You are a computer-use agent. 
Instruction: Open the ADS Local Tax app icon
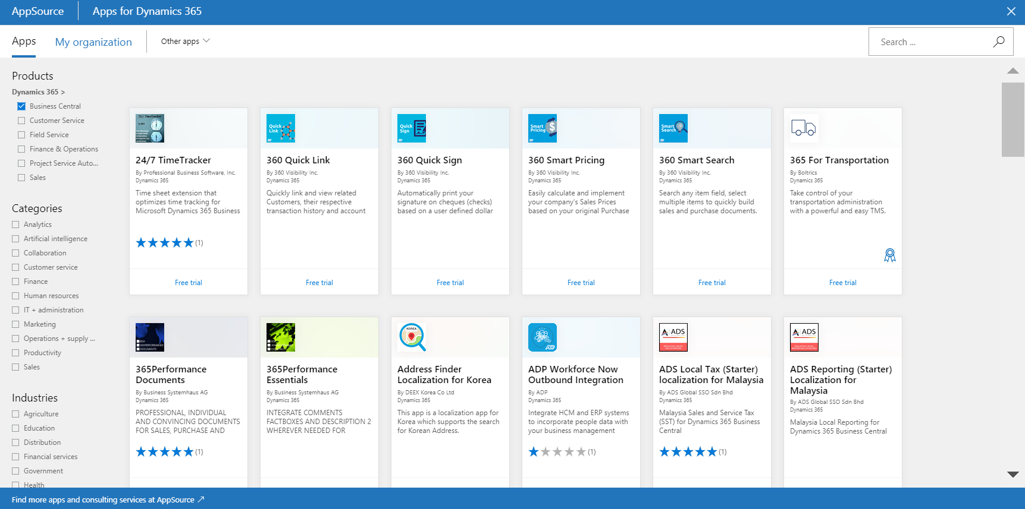point(673,337)
